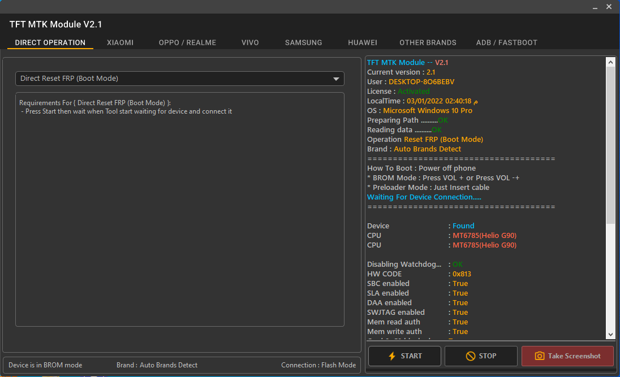Click the log scrollbar up arrow

[610, 62]
